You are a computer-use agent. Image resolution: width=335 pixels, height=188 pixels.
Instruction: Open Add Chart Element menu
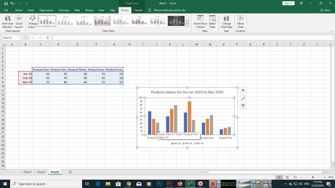click(8, 21)
